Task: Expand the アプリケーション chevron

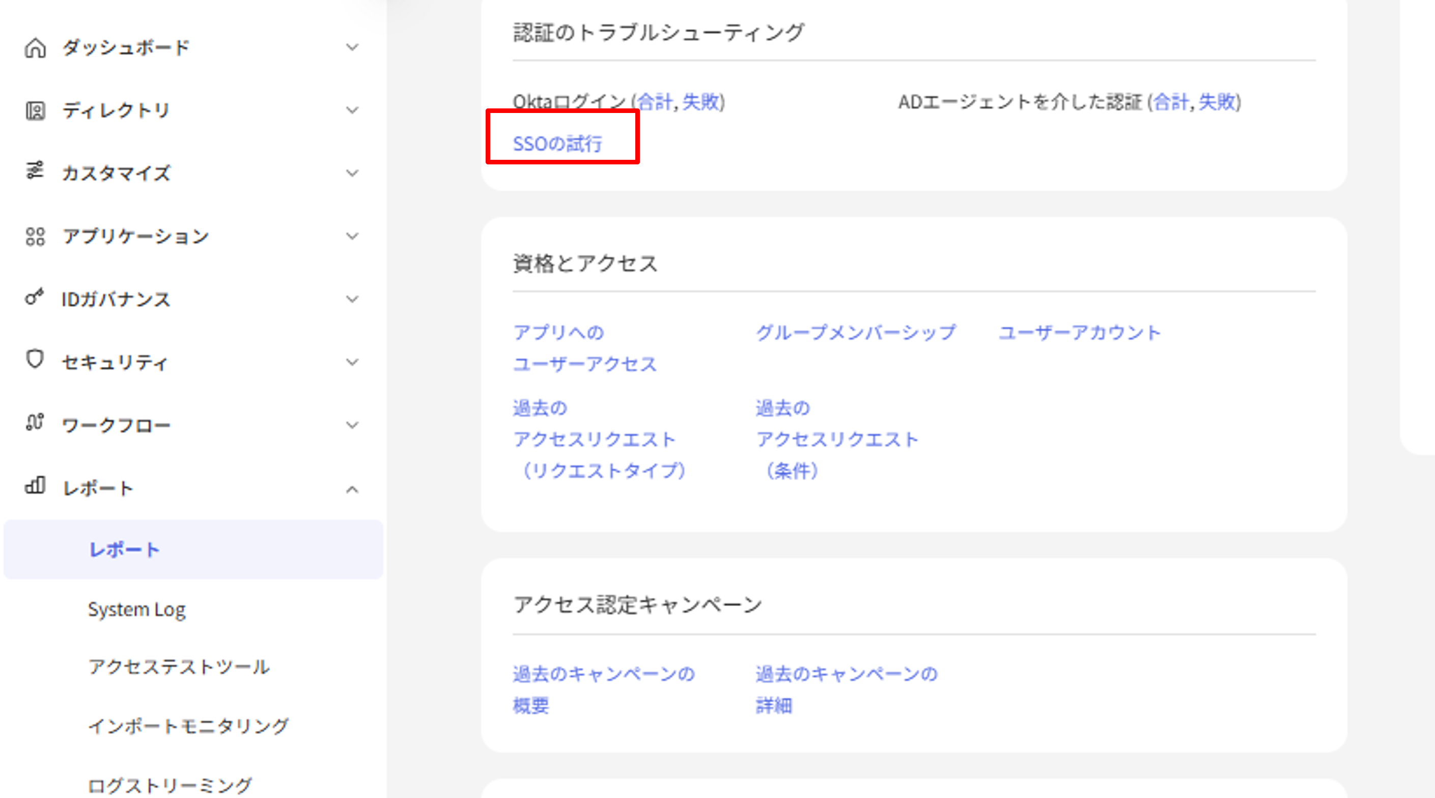Action: pos(352,236)
